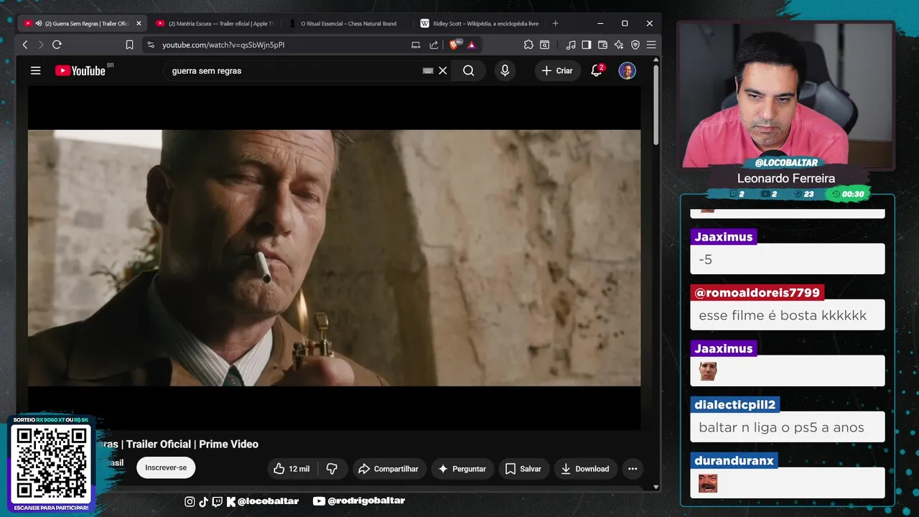Open YouTube notifications bell
The image size is (919, 517).
597,70
